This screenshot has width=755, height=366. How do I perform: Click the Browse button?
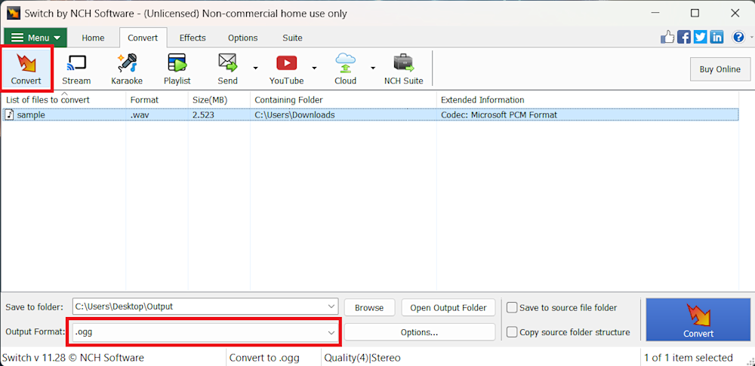(x=369, y=308)
